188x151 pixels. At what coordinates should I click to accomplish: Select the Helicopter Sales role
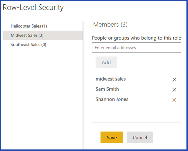pyautogui.click(x=29, y=26)
